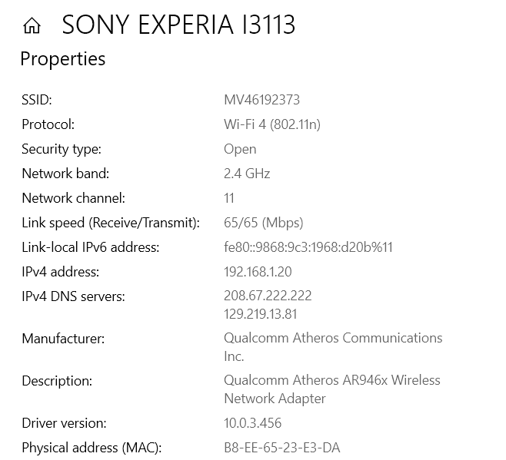Click the SONY EXPERIA I3113 page title
Screen dimensions: 506x460
click(178, 25)
